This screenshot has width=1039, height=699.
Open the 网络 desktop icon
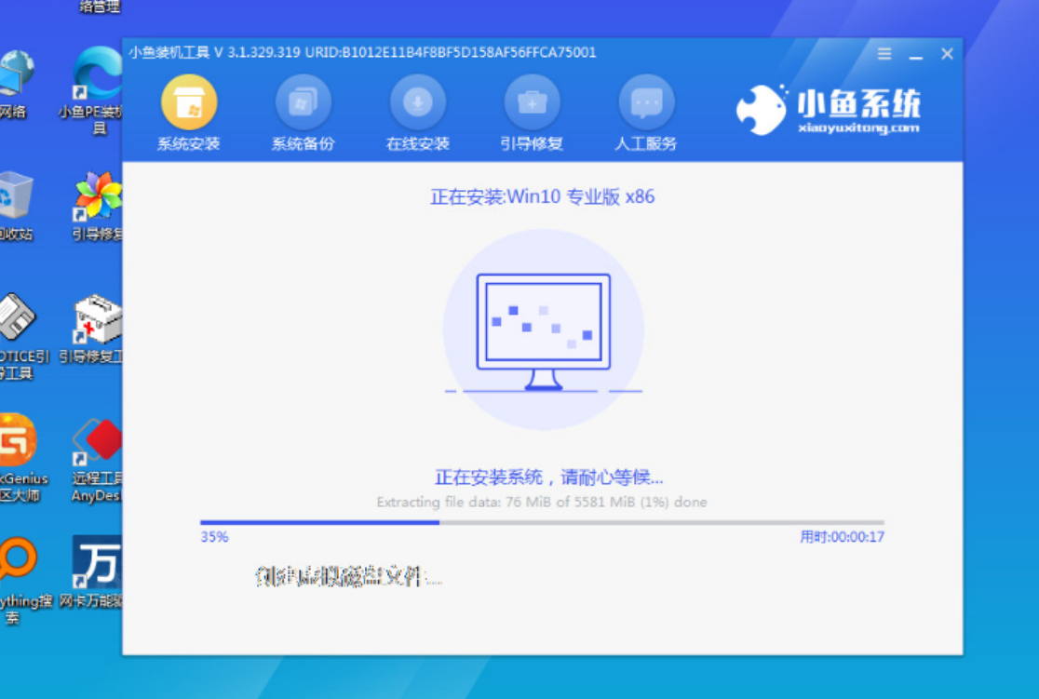pyautogui.click(x=15, y=85)
